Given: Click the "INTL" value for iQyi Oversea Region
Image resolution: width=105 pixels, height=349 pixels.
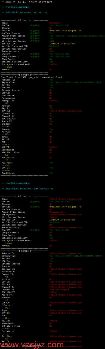Looking at the screenshot, I should point(52,41).
